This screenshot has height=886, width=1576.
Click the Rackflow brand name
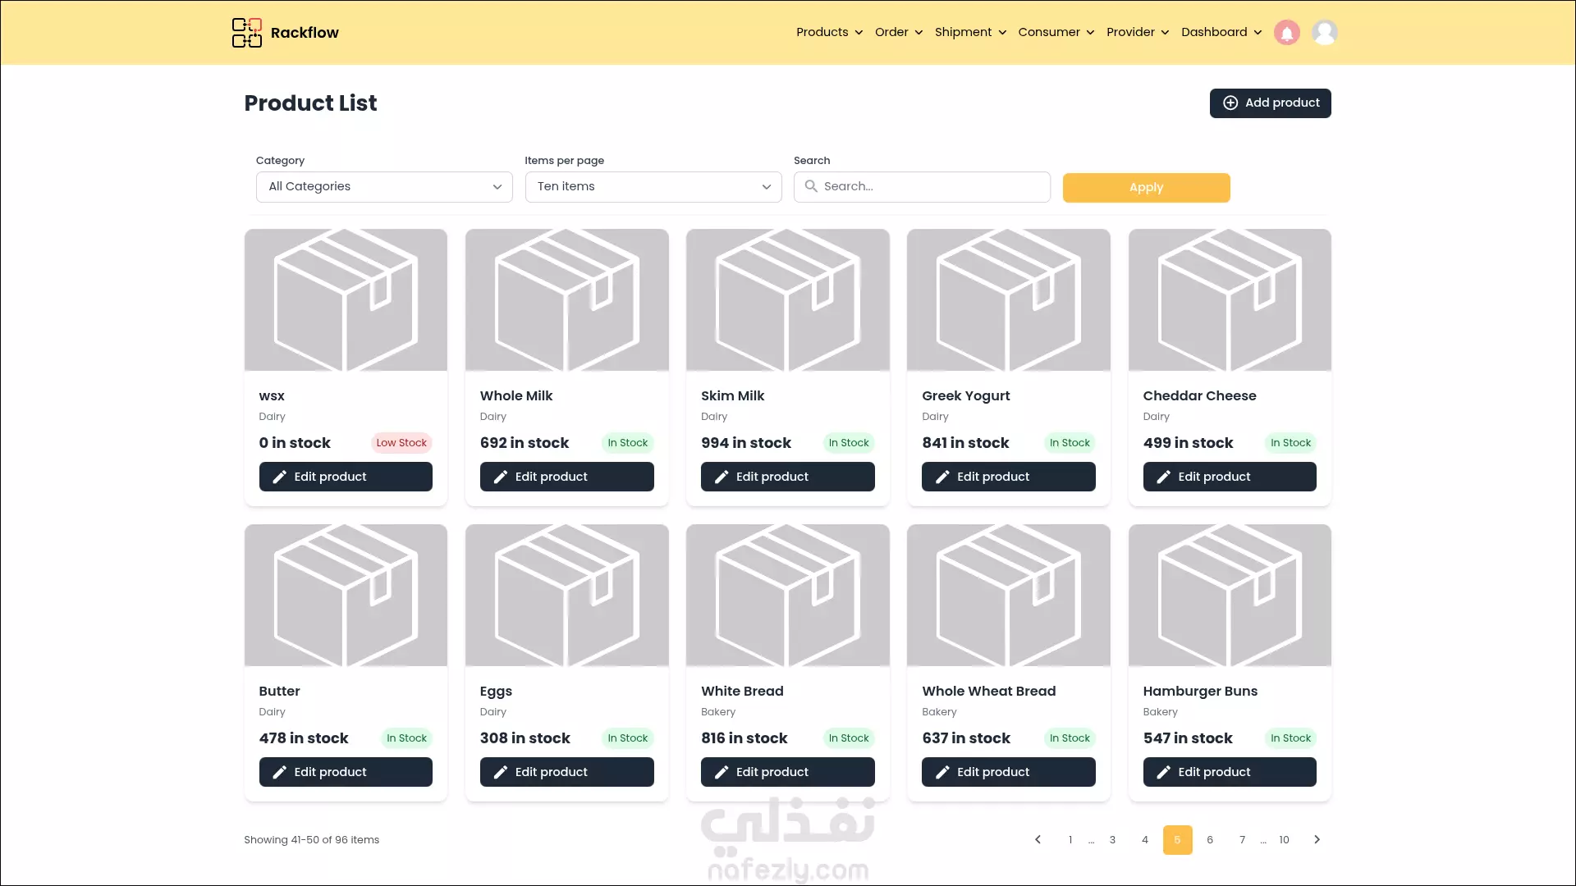tap(305, 33)
